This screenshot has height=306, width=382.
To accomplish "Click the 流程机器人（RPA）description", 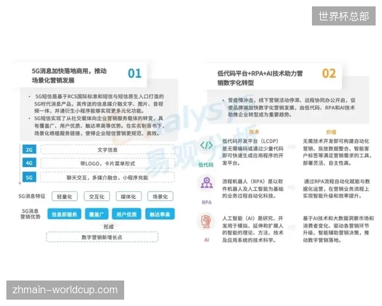I will click(x=253, y=189).
